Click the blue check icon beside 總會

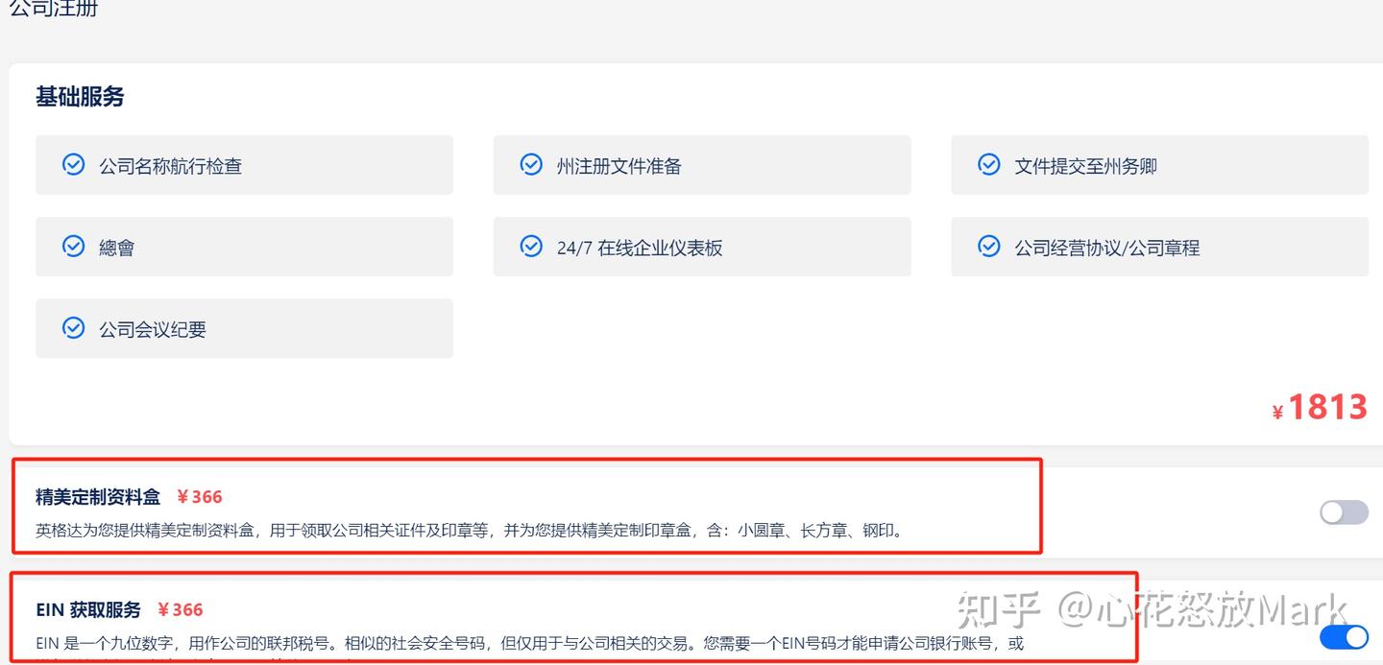point(74,246)
